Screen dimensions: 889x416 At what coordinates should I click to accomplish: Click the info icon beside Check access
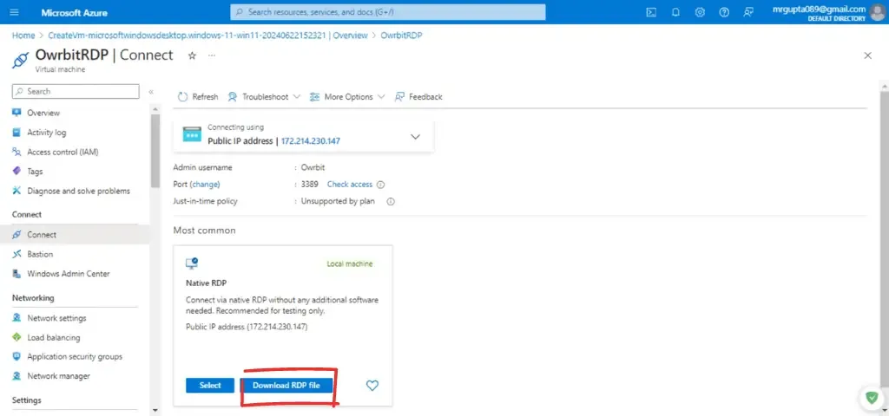point(381,185)
